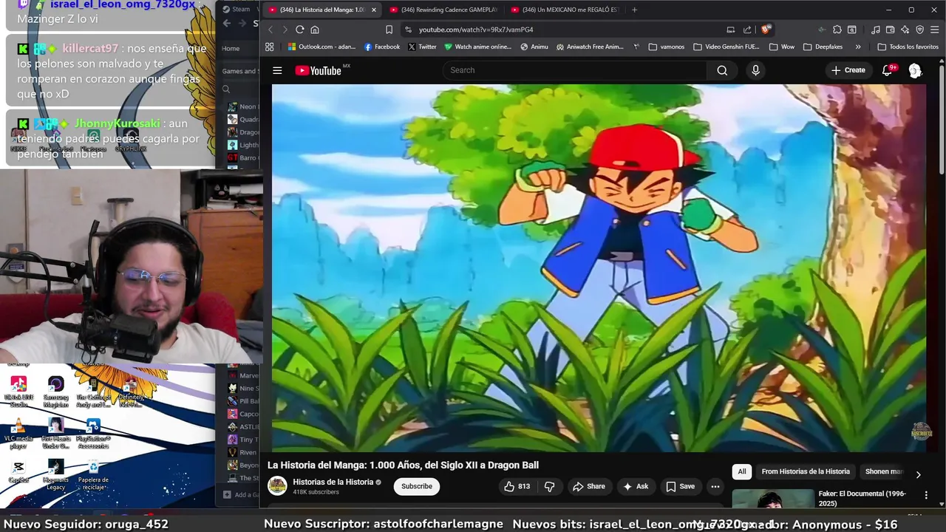
Task: Open browser extensions puzzle icon
Action: coord(837,30)
